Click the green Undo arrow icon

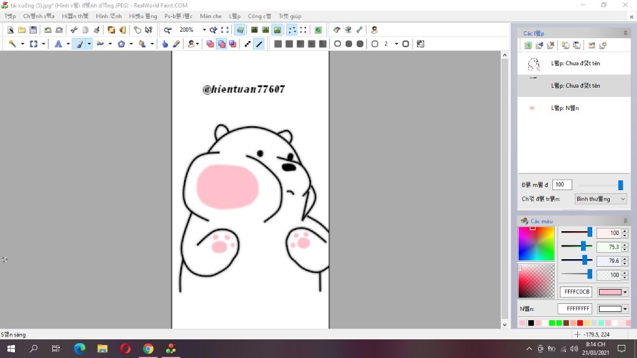point(48,30)
